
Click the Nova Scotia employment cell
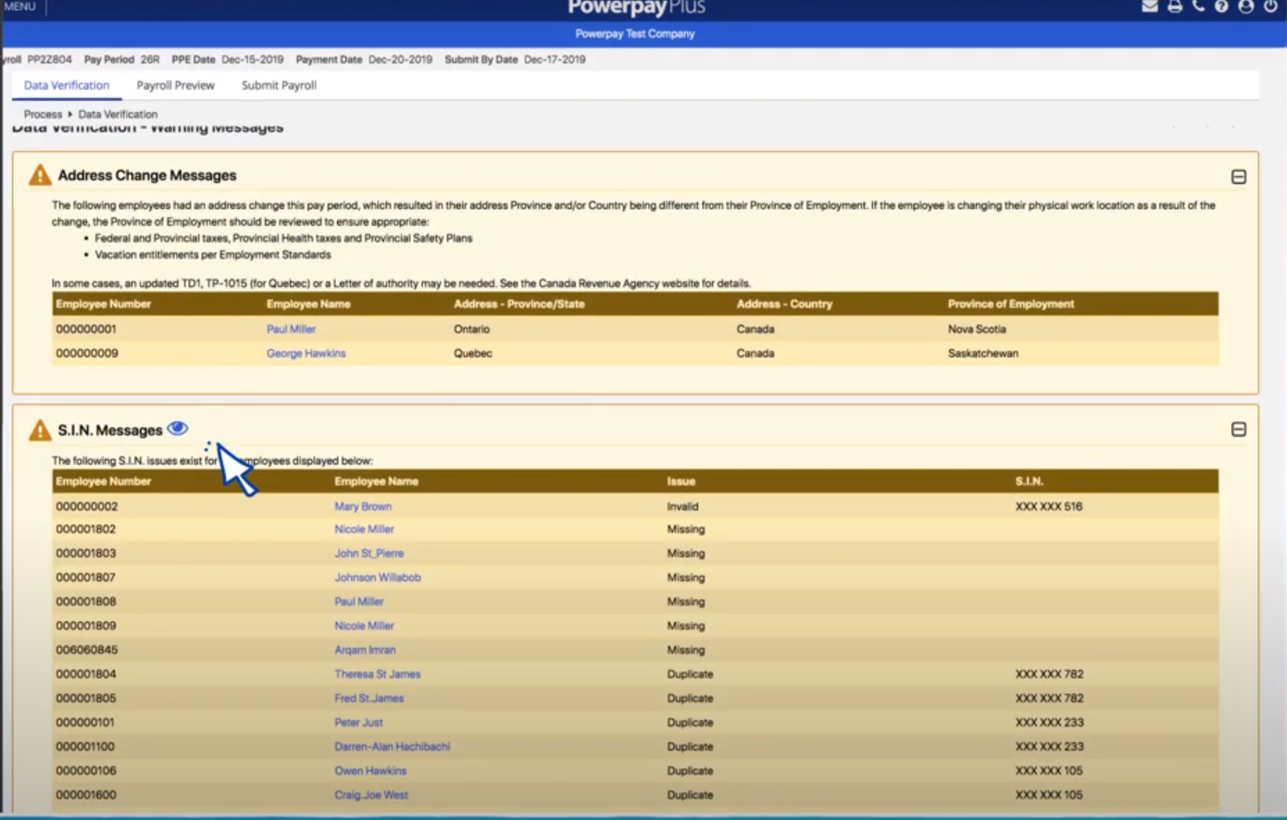976,329
